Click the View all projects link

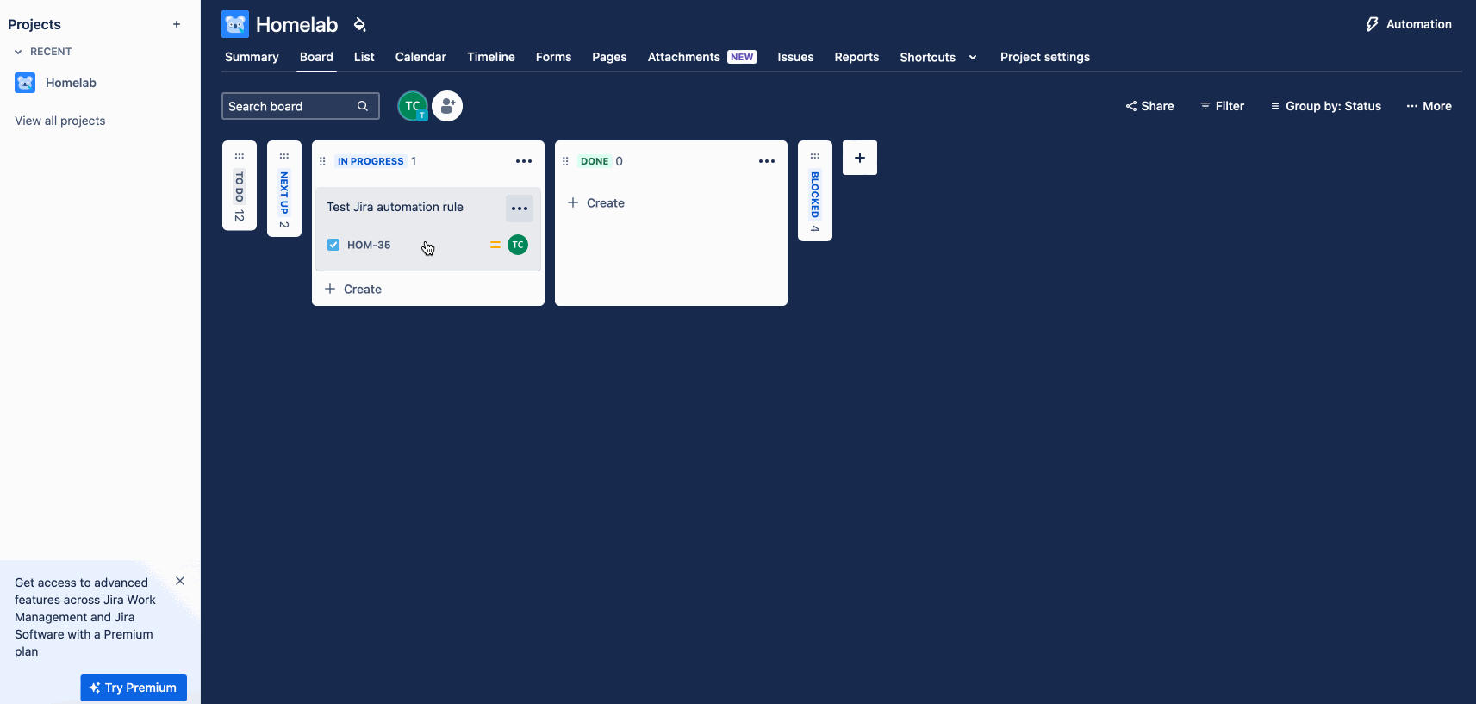pyautogui.click(x=60, y=121)
